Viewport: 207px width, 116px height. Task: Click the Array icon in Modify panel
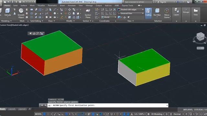78,17
